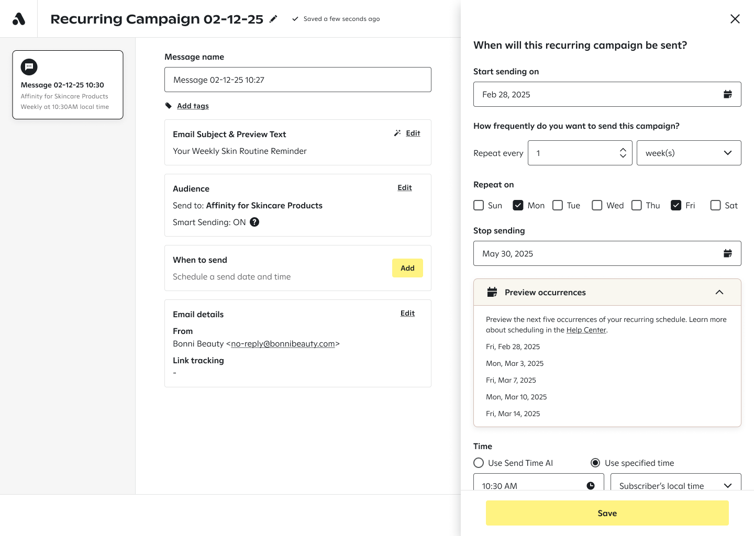Click the Klaviyo logo icon
This screenshot has width=754, height=536.
click(x=19, y=19)
